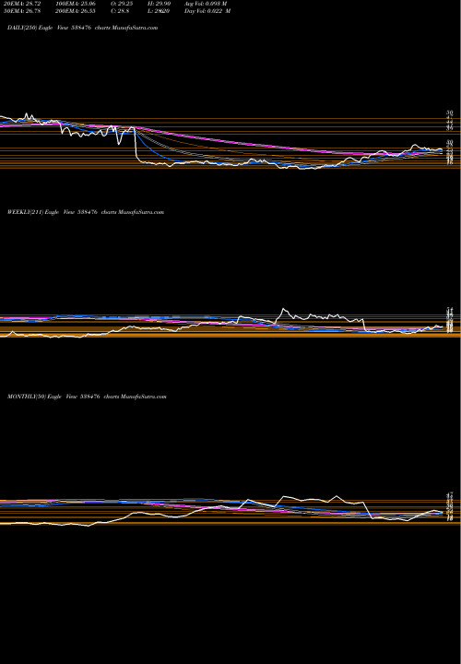Select the 200EMA value text
Image resolution: width=461 pixels, height=664 pixels.
tap(76, 11)
